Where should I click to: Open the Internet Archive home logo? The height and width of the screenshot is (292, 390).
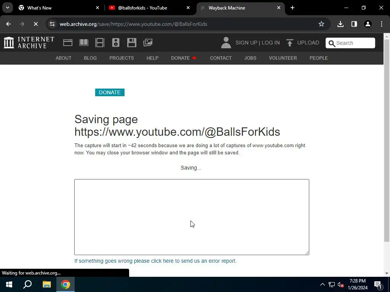click(29, 43)
